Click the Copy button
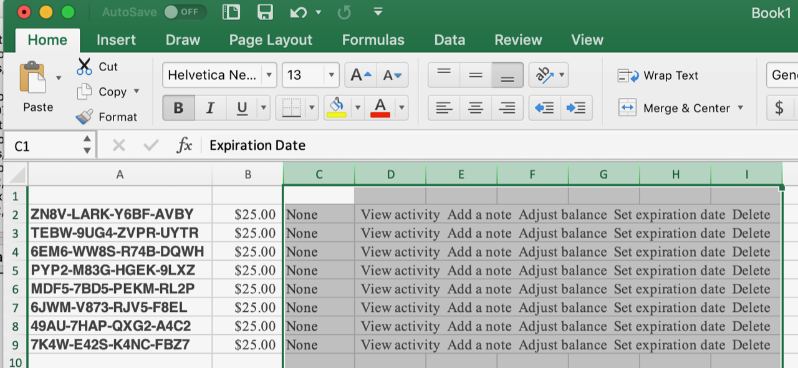798x368 pixels. coord(107,92)
